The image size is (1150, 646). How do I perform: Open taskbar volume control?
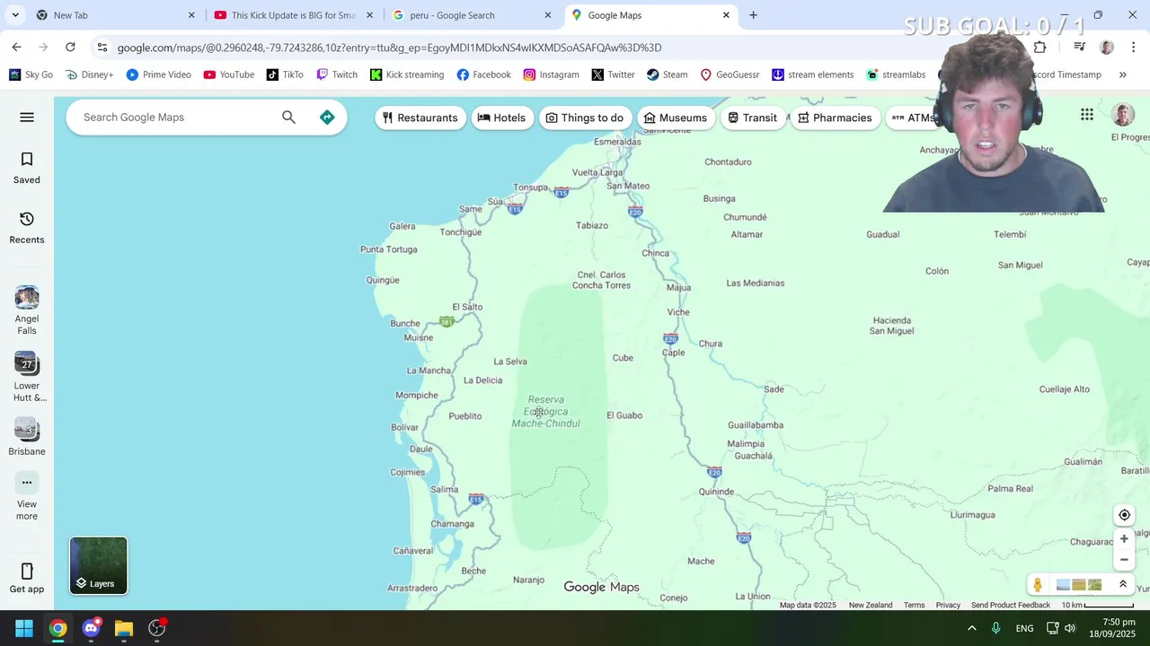point(1070,628)
